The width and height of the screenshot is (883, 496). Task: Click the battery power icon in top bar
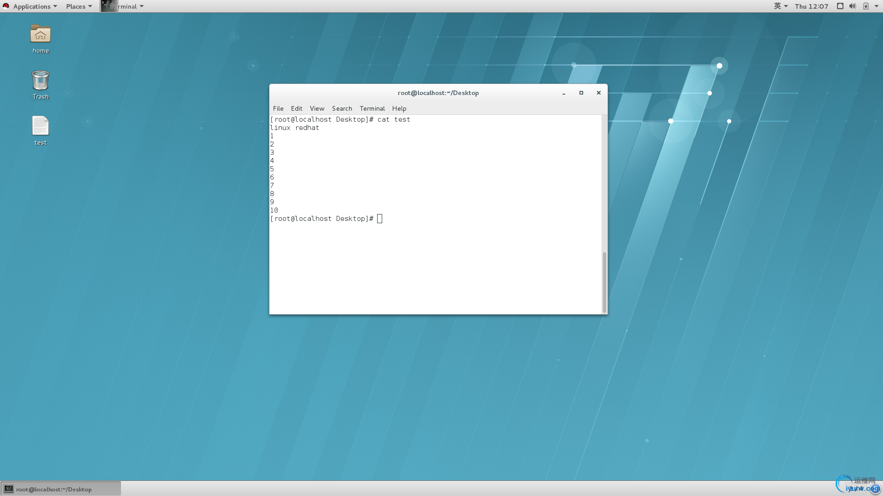pyautogui.click(x=866, y=6)
